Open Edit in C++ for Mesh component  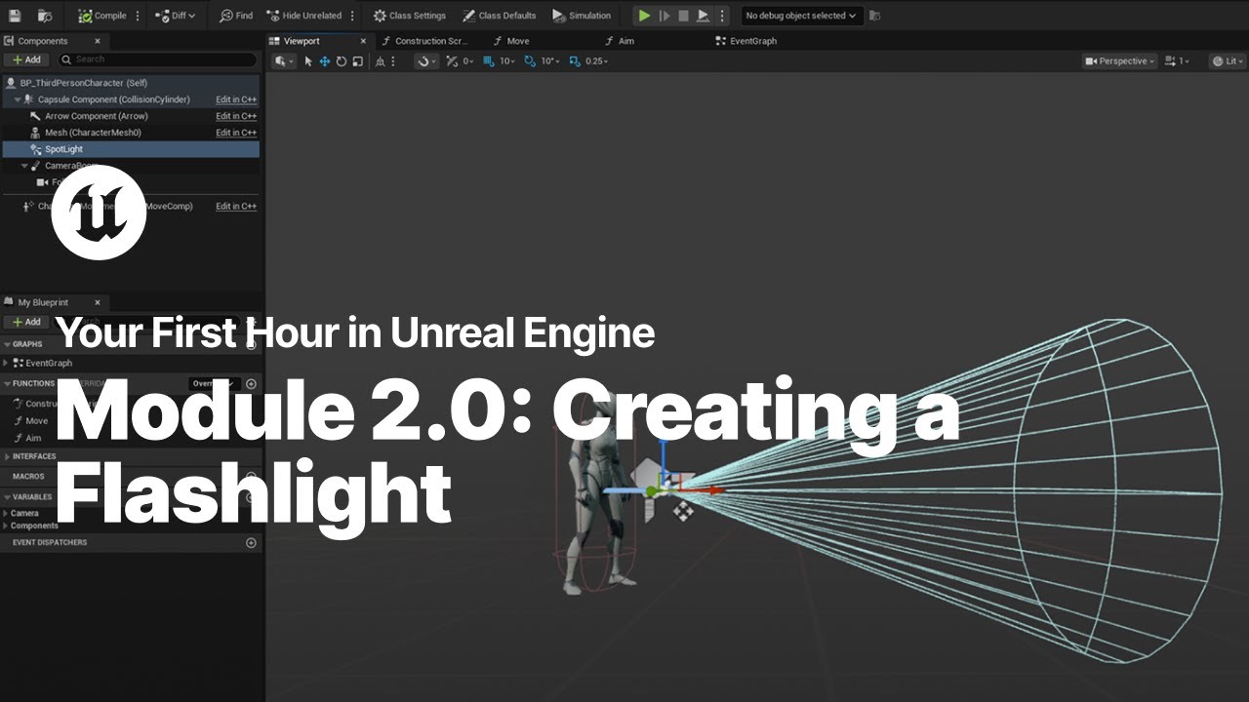click(x=236, y=133)
